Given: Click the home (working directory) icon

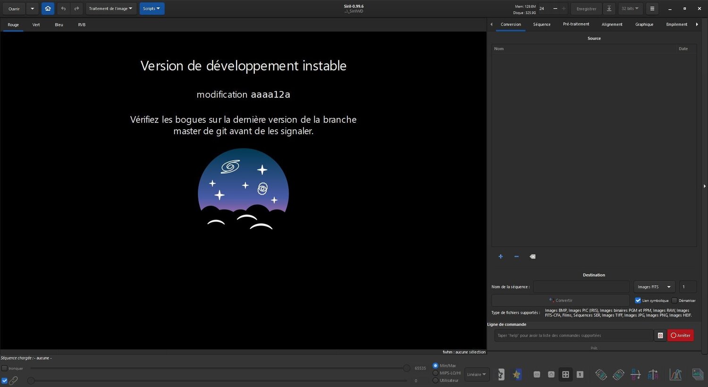Looking at the screenshot, I should [48, 8].
